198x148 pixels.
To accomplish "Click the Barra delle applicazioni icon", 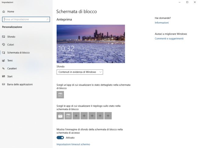I will [4, 84].
